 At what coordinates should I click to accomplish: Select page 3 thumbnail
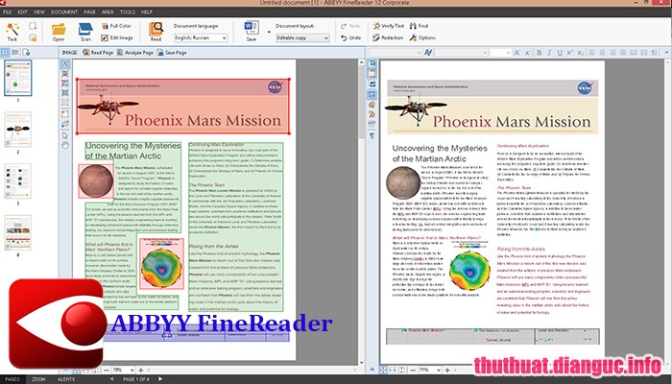coord(18,180)
